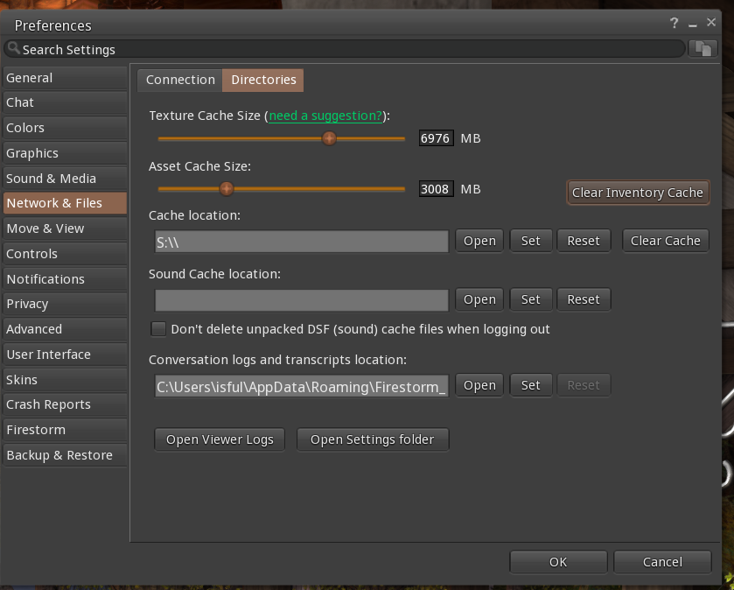Click the magnifier icon in Search Settings

coord(14,48)
